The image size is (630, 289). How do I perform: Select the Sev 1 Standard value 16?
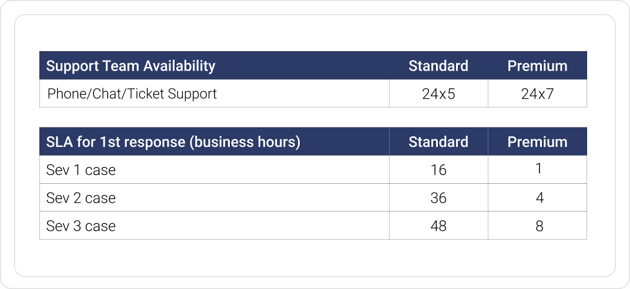click(438, 170)
